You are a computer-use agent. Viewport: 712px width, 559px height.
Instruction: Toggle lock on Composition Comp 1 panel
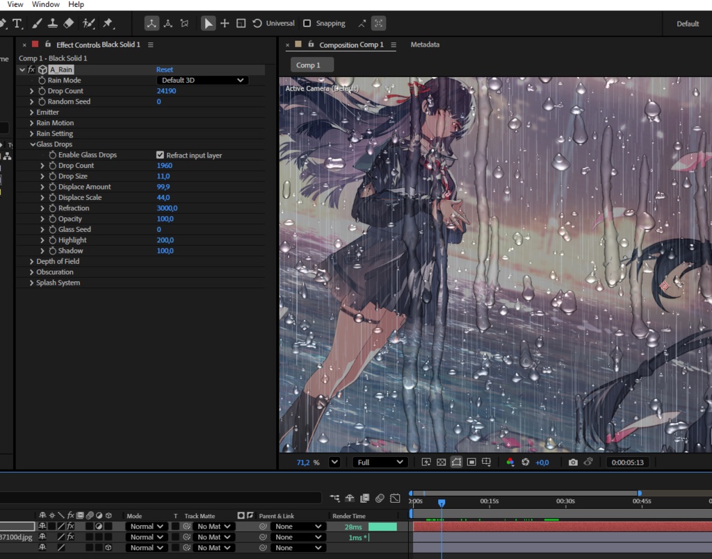coord(311,44)
